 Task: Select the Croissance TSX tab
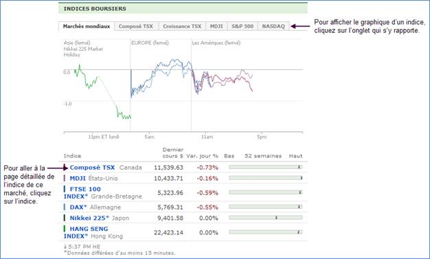(182, 26)
